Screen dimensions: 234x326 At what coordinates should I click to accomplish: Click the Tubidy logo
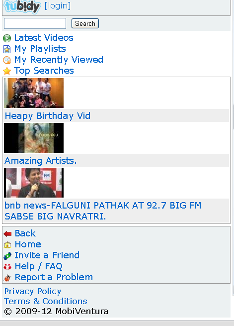[22, 6]
